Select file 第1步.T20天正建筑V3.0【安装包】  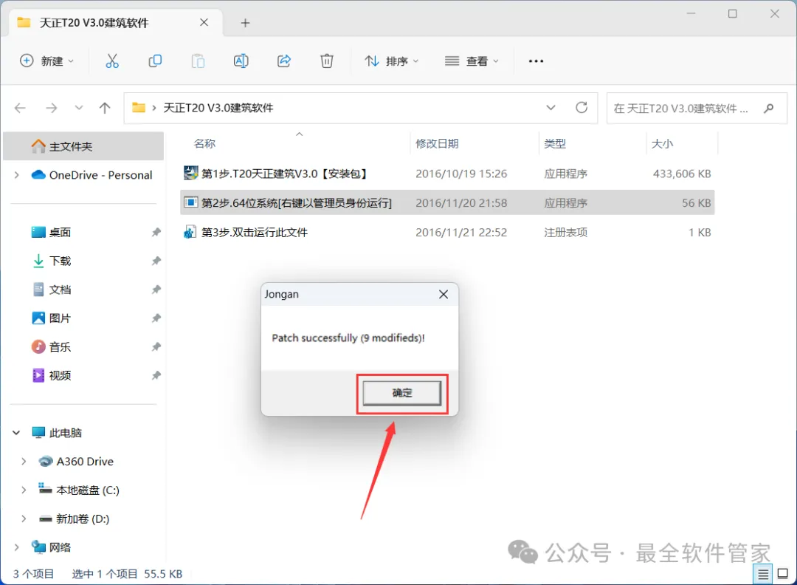[x=447, y=174]
